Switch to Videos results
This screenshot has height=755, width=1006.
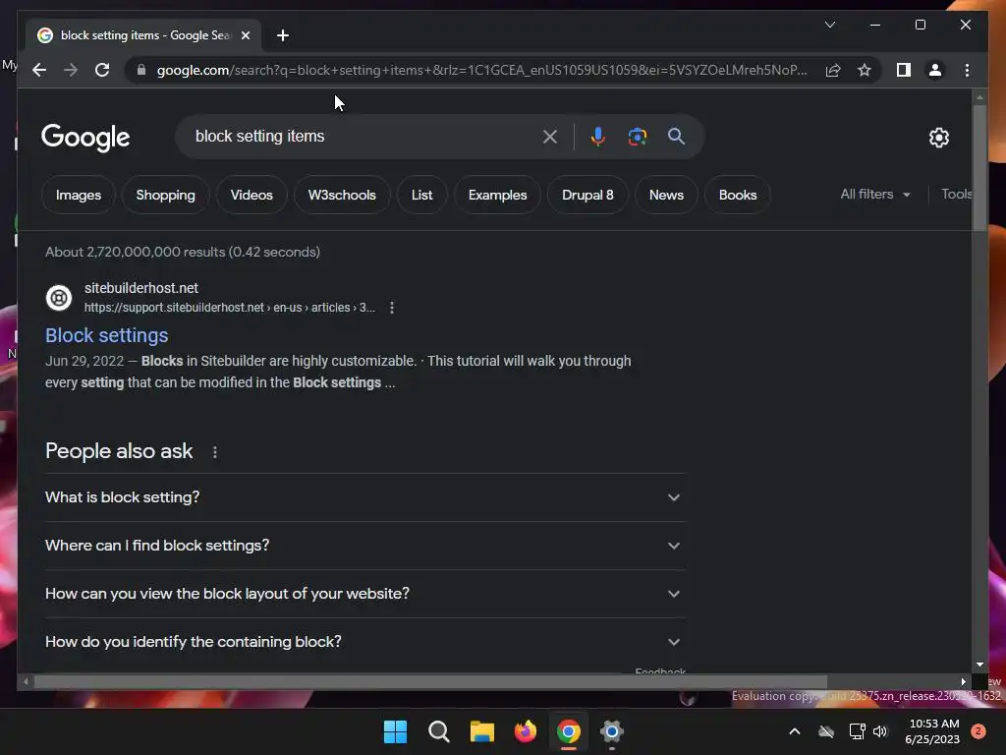(251, 195)
